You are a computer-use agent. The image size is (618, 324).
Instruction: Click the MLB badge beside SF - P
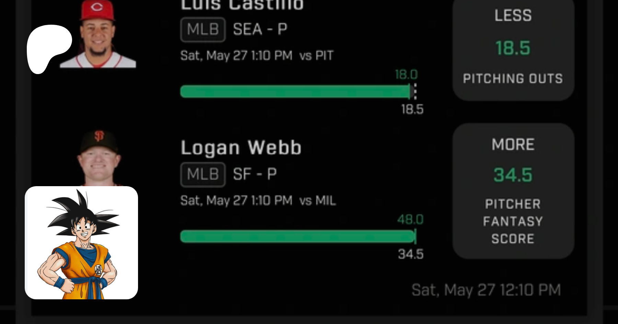point(203,175)
